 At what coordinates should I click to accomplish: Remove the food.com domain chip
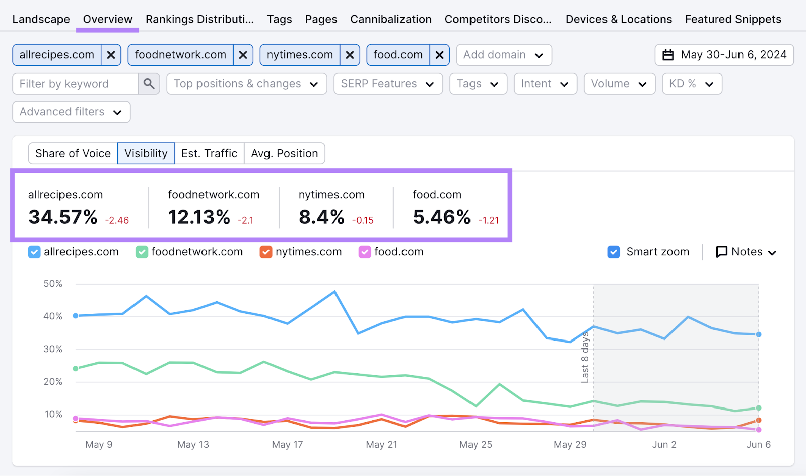point(439,55)
